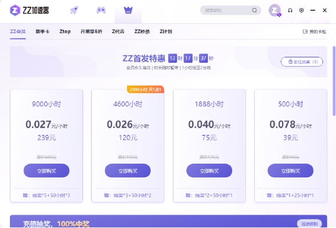This screenshot has width=336, height=228.
Task: Click the vertical scrollbar thumb
Action: [334, 81]
